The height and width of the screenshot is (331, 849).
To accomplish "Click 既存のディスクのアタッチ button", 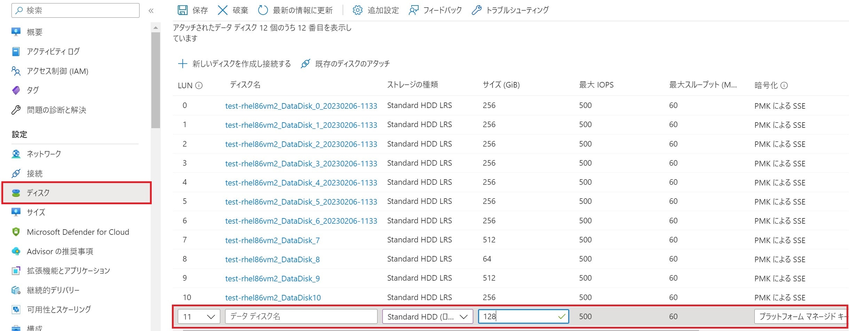I will [x=345, y=64].
